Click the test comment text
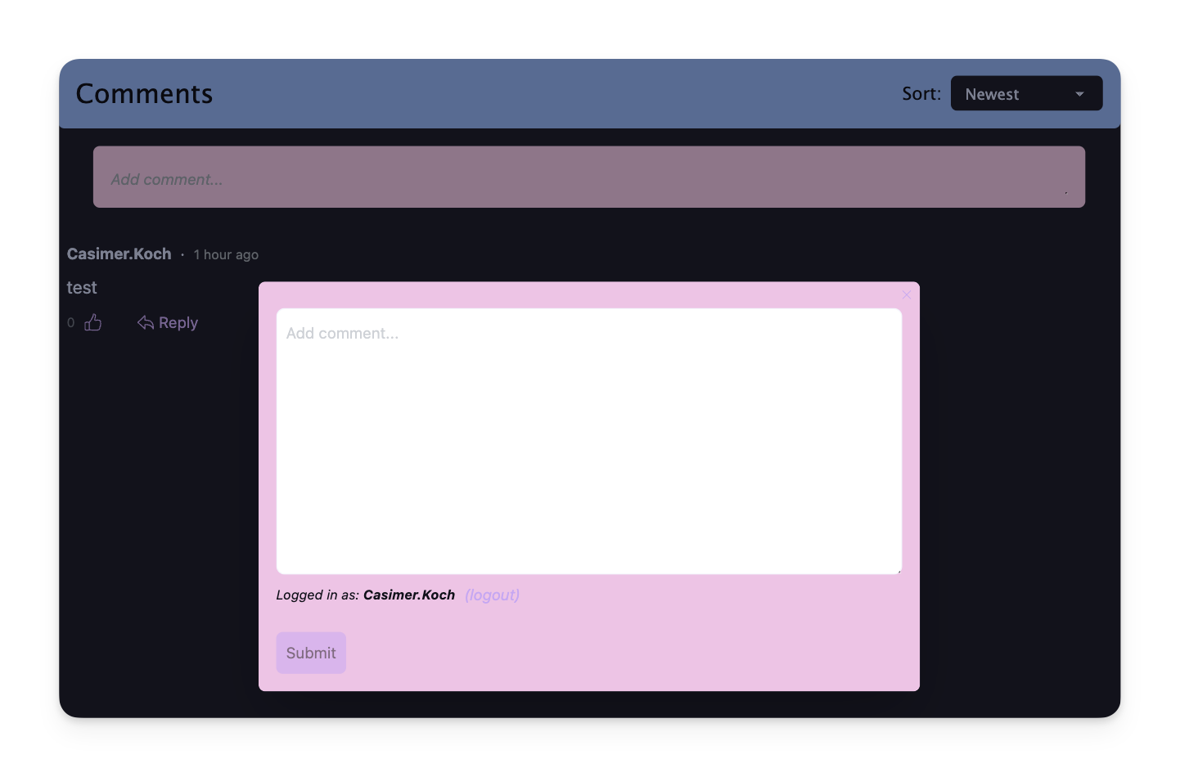The width and height of the screenshot is (1180, 777). coord(82,288)
